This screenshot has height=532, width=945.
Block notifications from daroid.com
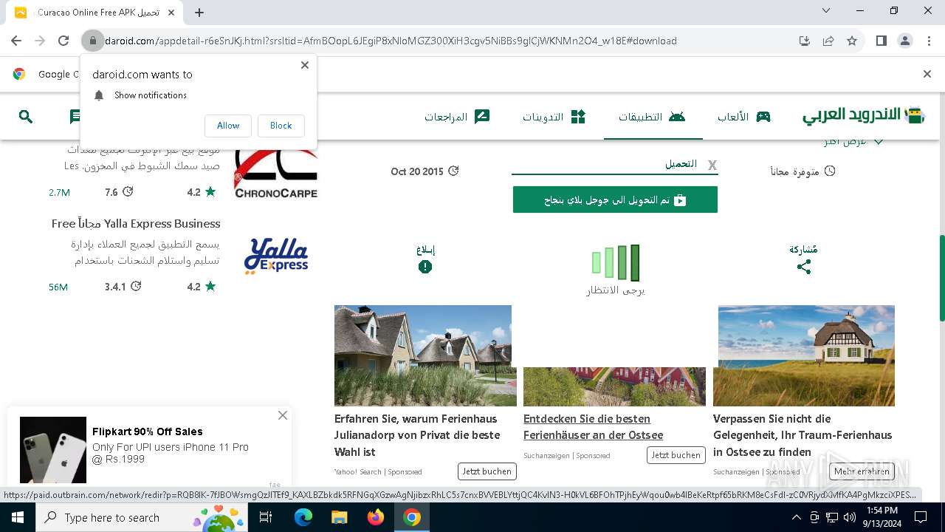point(281,126)
